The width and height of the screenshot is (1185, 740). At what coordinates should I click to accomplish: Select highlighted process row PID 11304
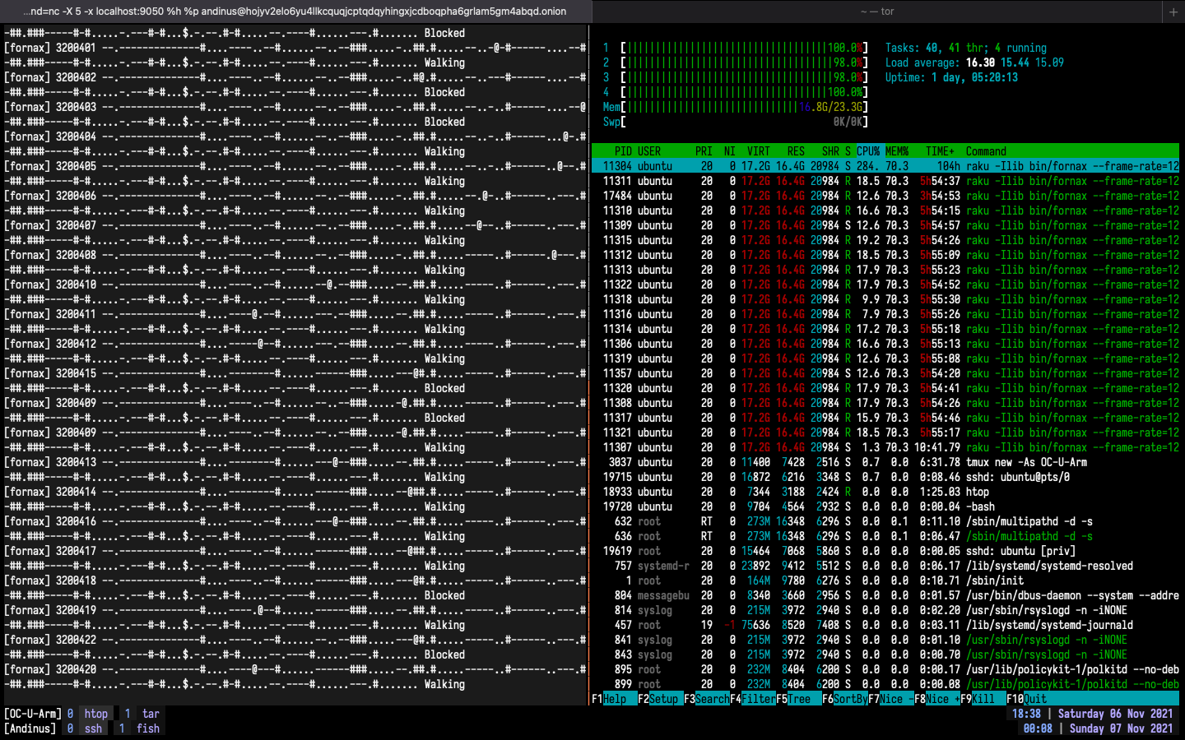(x=885, y=166)
